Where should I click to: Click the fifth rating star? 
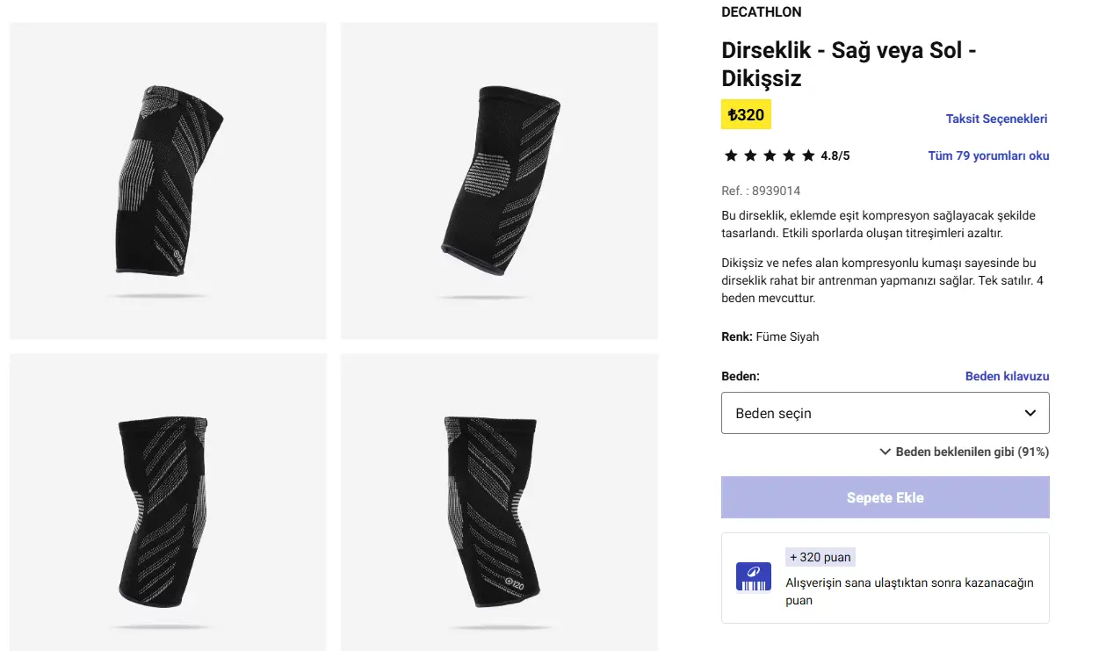coord(808,156)
